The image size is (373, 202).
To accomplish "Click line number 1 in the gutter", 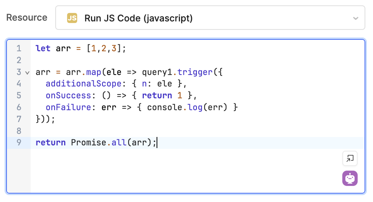I will (x=19, y=49).
